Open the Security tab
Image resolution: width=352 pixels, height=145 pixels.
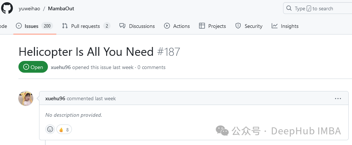pyautogui.click(x=249, y=26)
